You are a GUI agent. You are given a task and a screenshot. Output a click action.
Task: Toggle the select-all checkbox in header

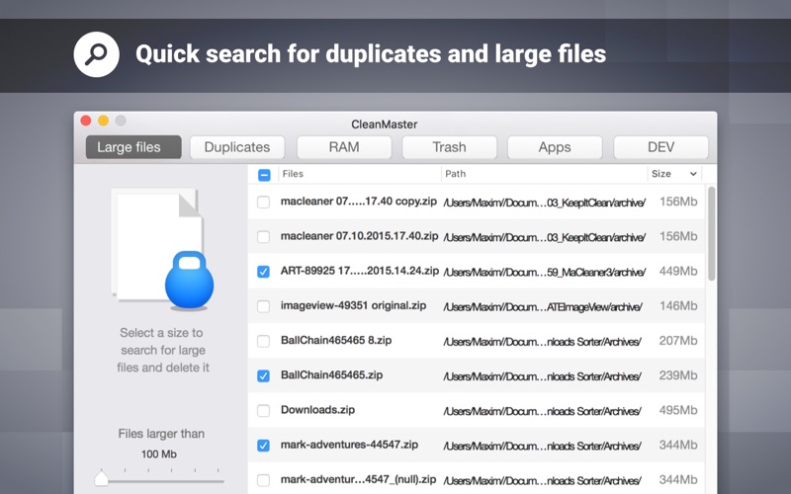point(264,175)
